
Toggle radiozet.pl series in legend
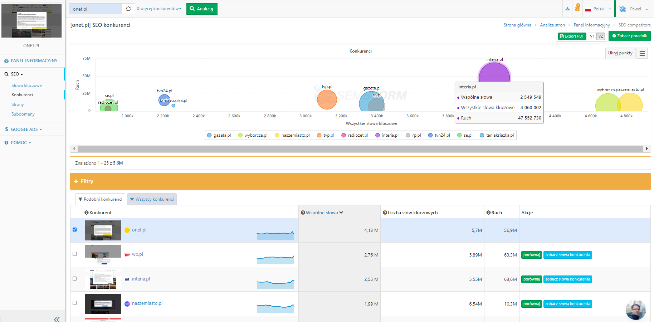355,135
